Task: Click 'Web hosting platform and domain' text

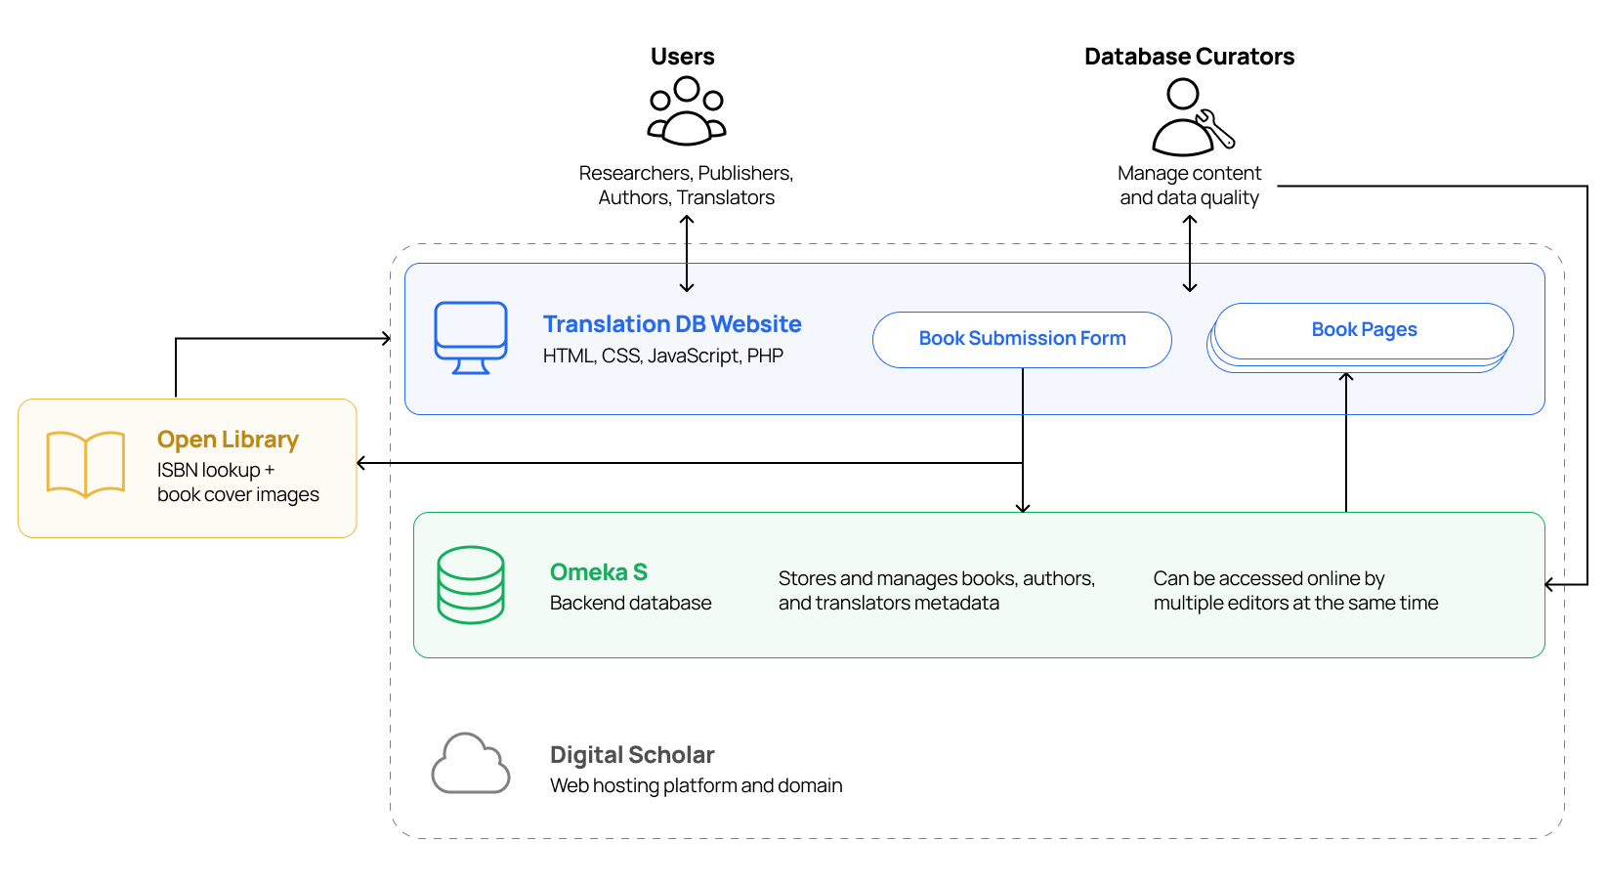Action: coord(697,785)
